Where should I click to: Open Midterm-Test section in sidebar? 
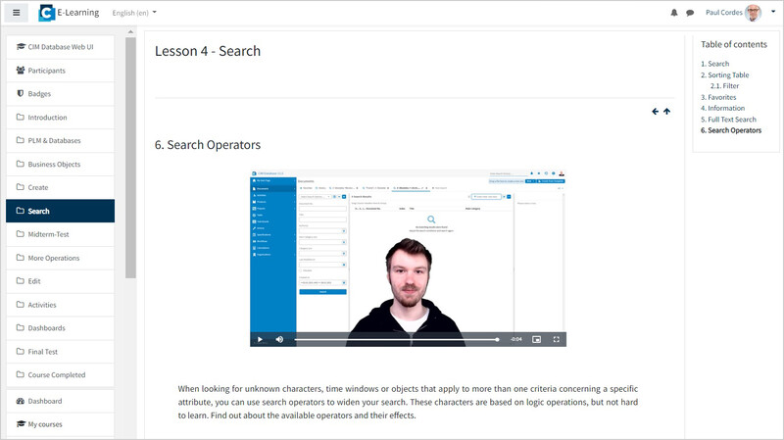click(61, 234)
